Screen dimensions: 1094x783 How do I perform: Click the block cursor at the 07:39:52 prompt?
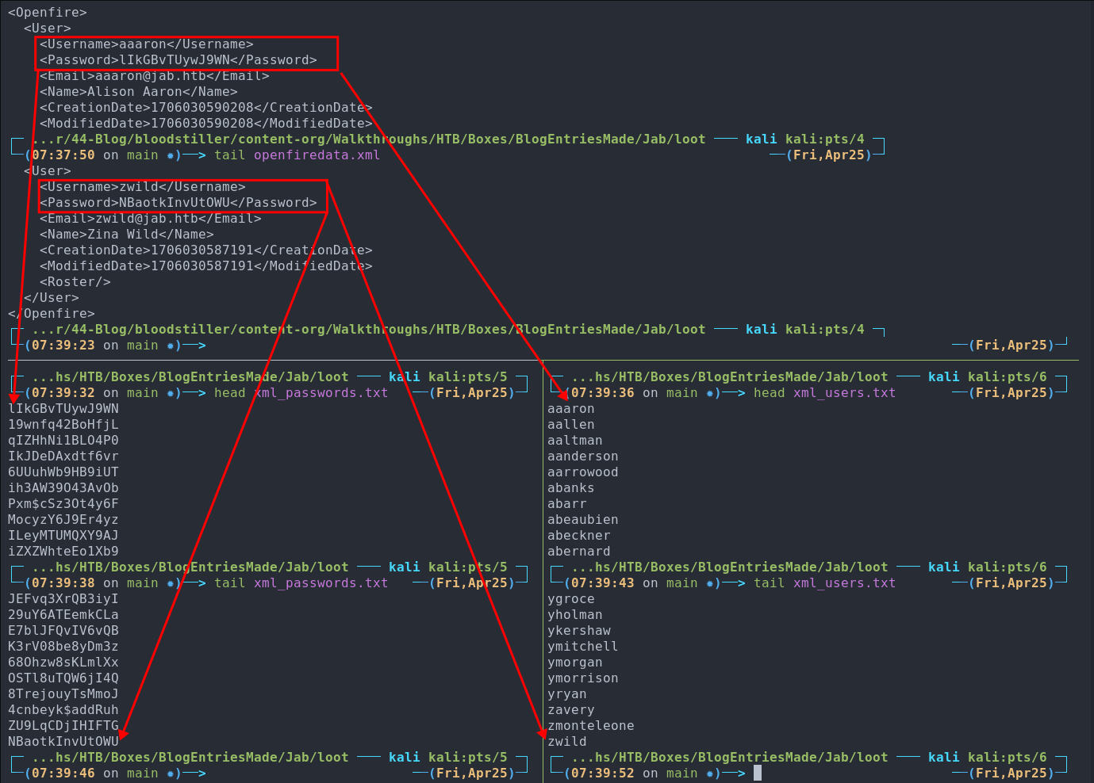point(758,773)
